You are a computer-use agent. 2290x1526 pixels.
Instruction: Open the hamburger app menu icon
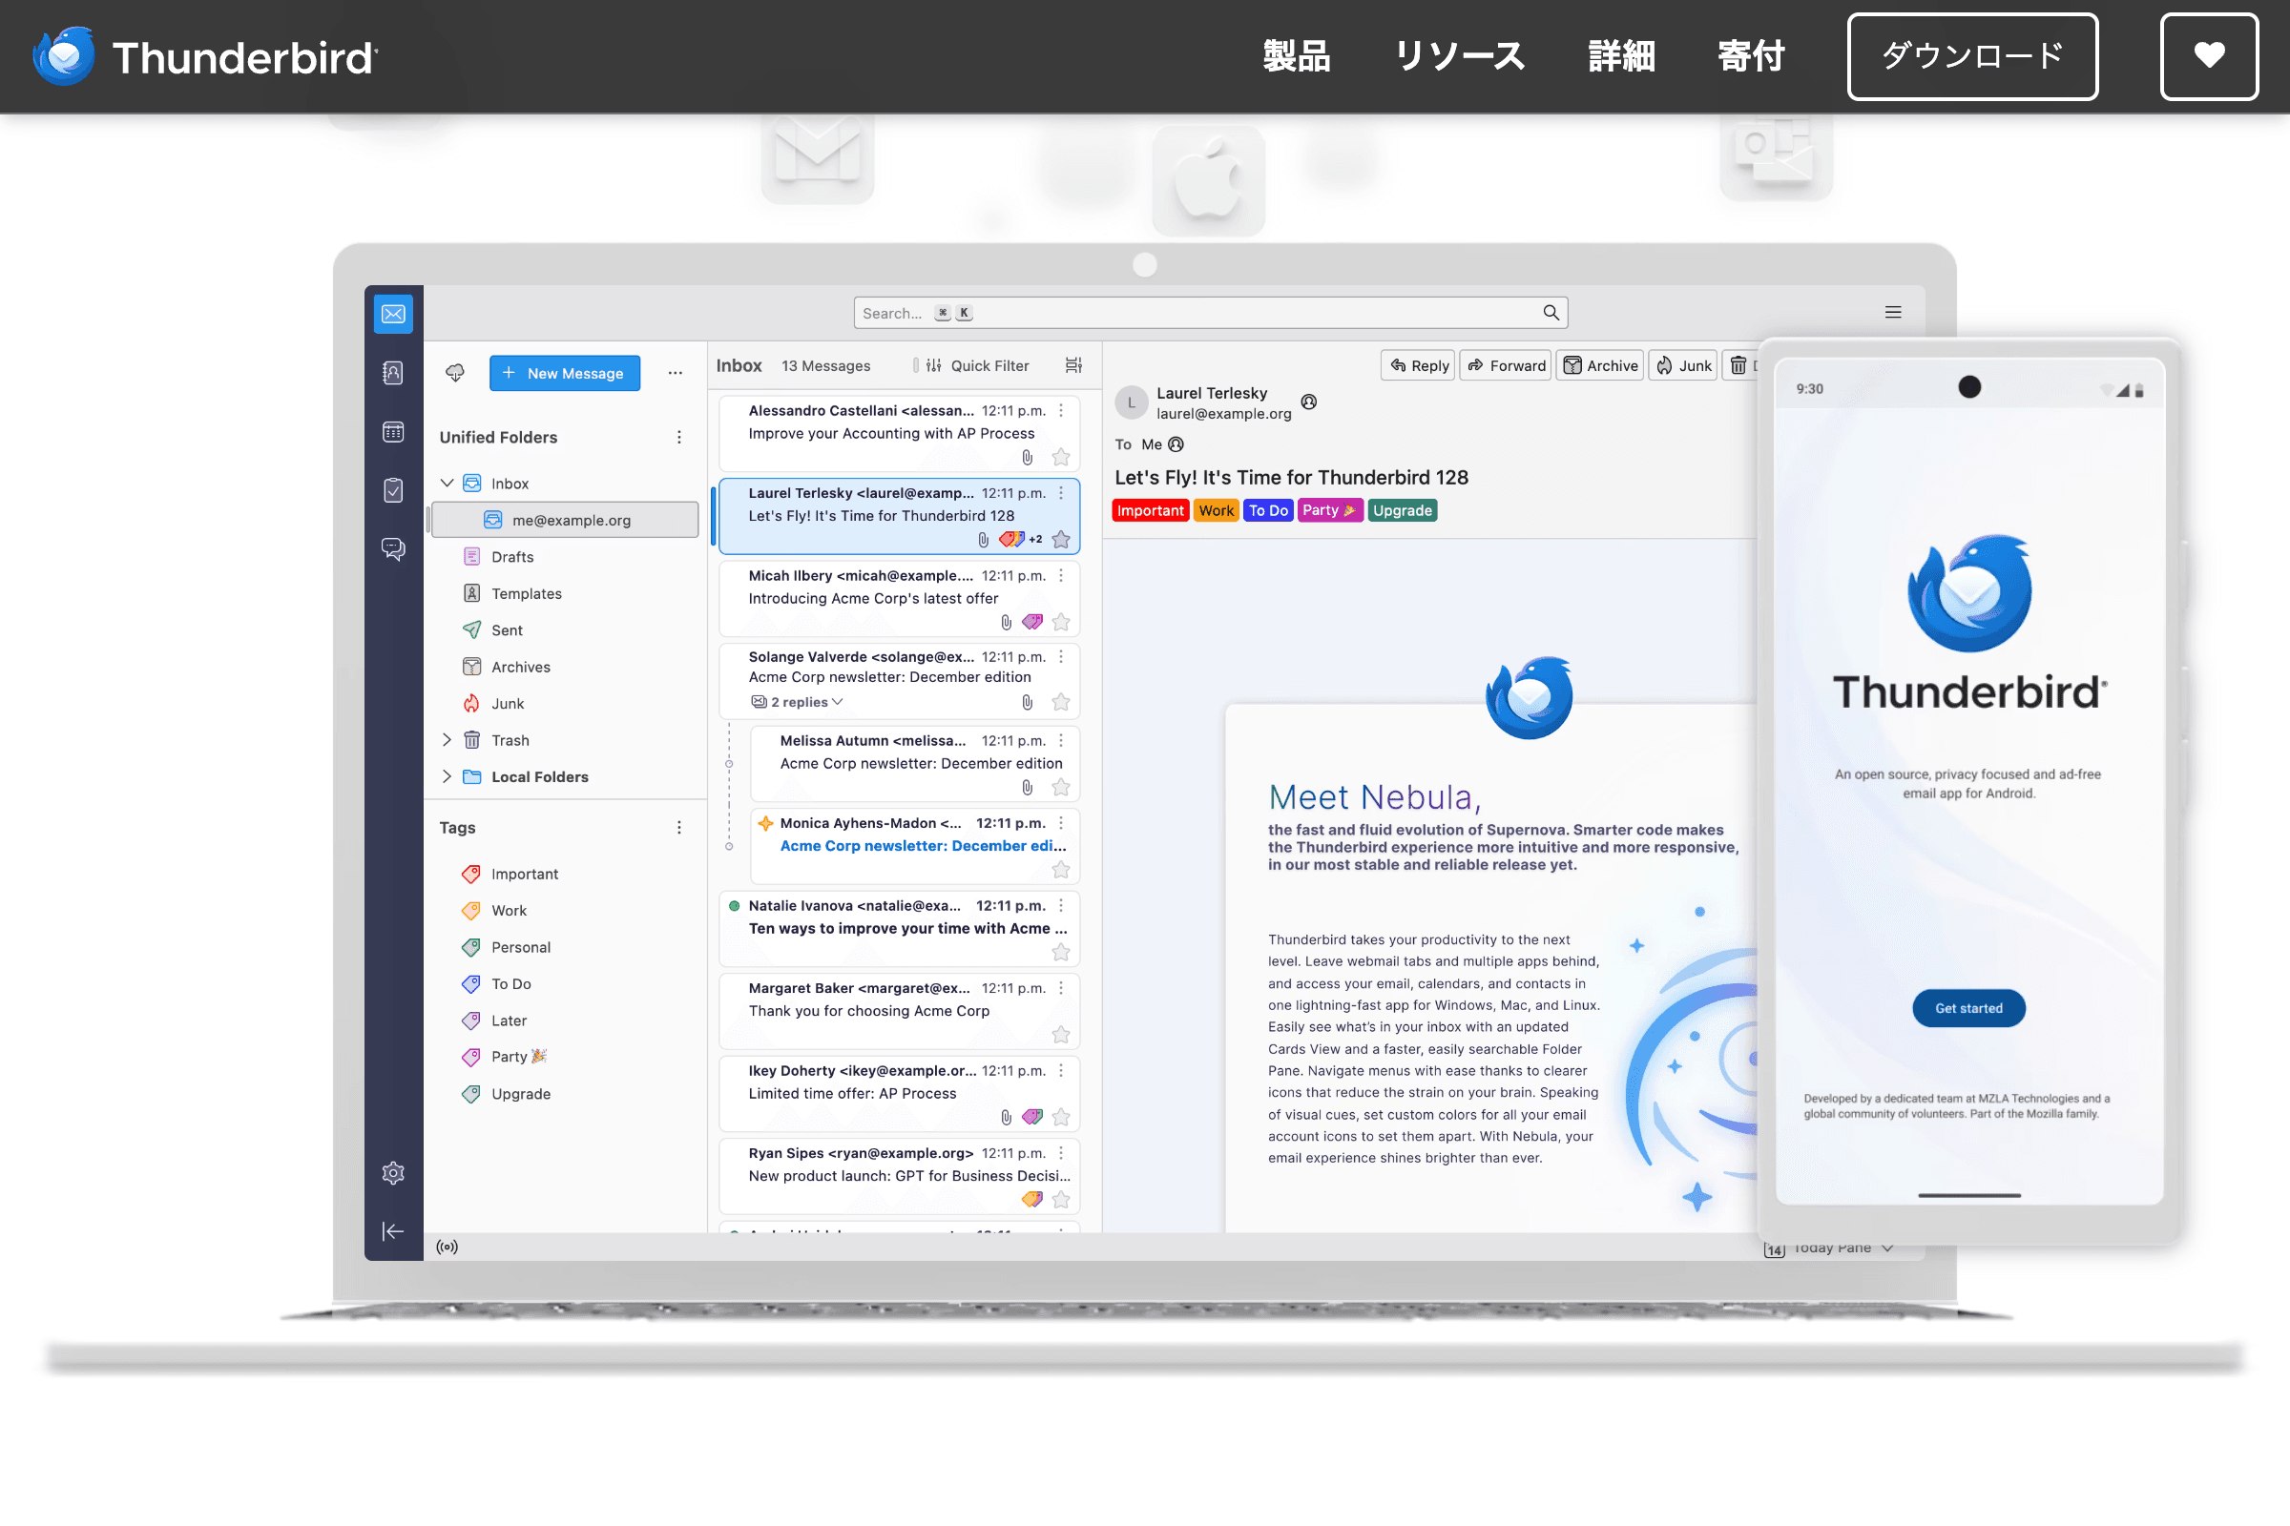click(1892, 313)
